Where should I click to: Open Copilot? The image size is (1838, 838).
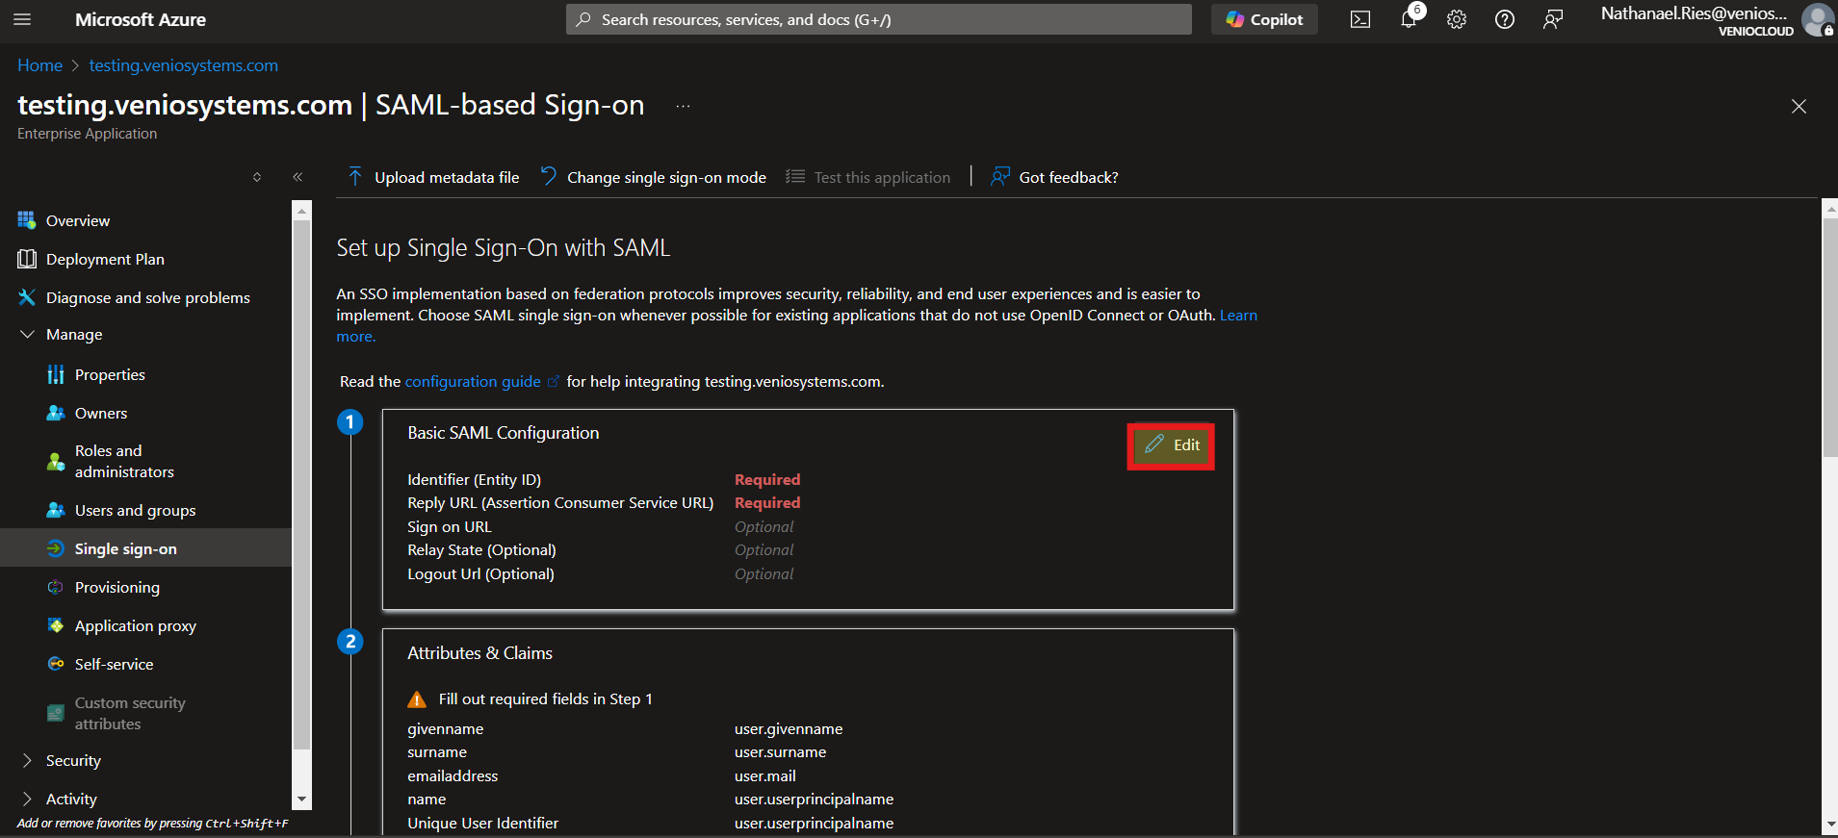(x=1264, y=19)
